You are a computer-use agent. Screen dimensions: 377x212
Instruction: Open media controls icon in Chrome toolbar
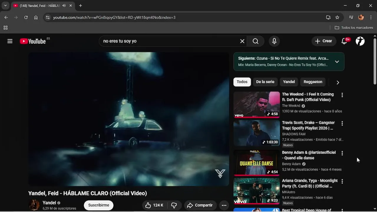[351, 17]
